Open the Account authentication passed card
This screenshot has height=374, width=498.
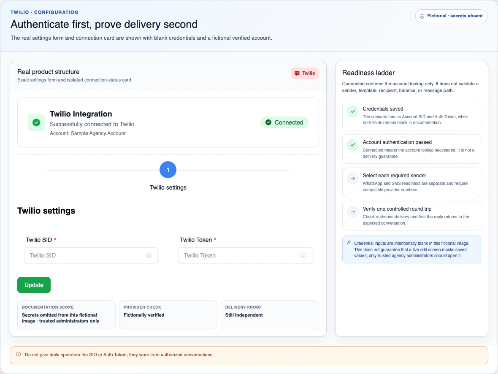(x=411, y=149)
